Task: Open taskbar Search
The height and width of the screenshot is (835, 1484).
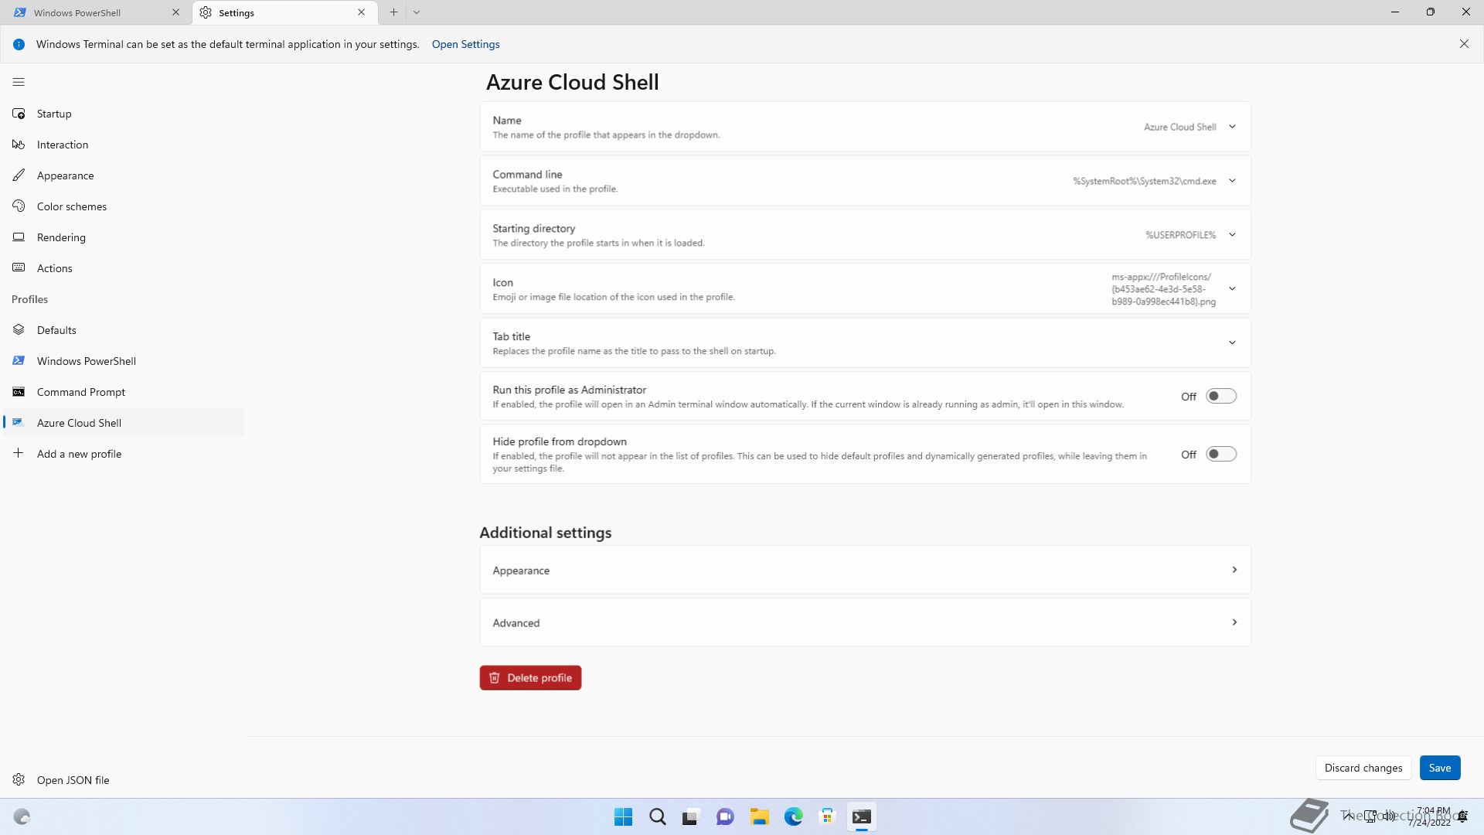Action: [x=657, y=817]
